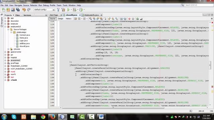Collapse the employeeGUI project node

pos(5,27)
